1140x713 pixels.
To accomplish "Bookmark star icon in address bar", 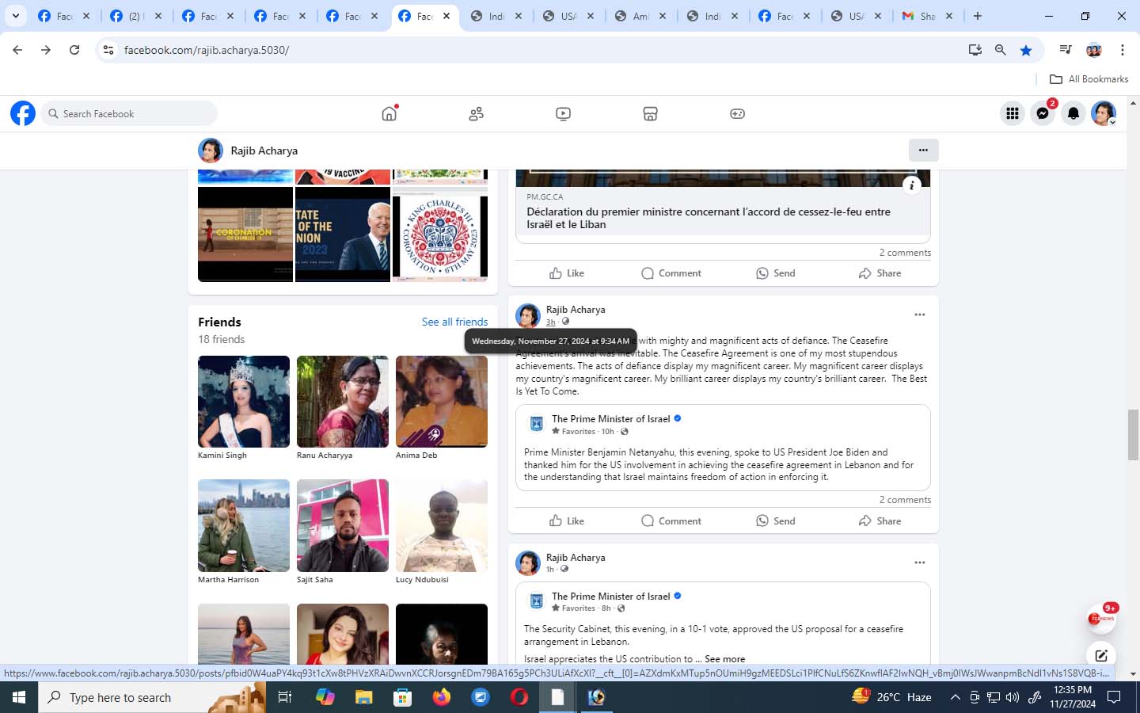I will [x=1026, y=50].
